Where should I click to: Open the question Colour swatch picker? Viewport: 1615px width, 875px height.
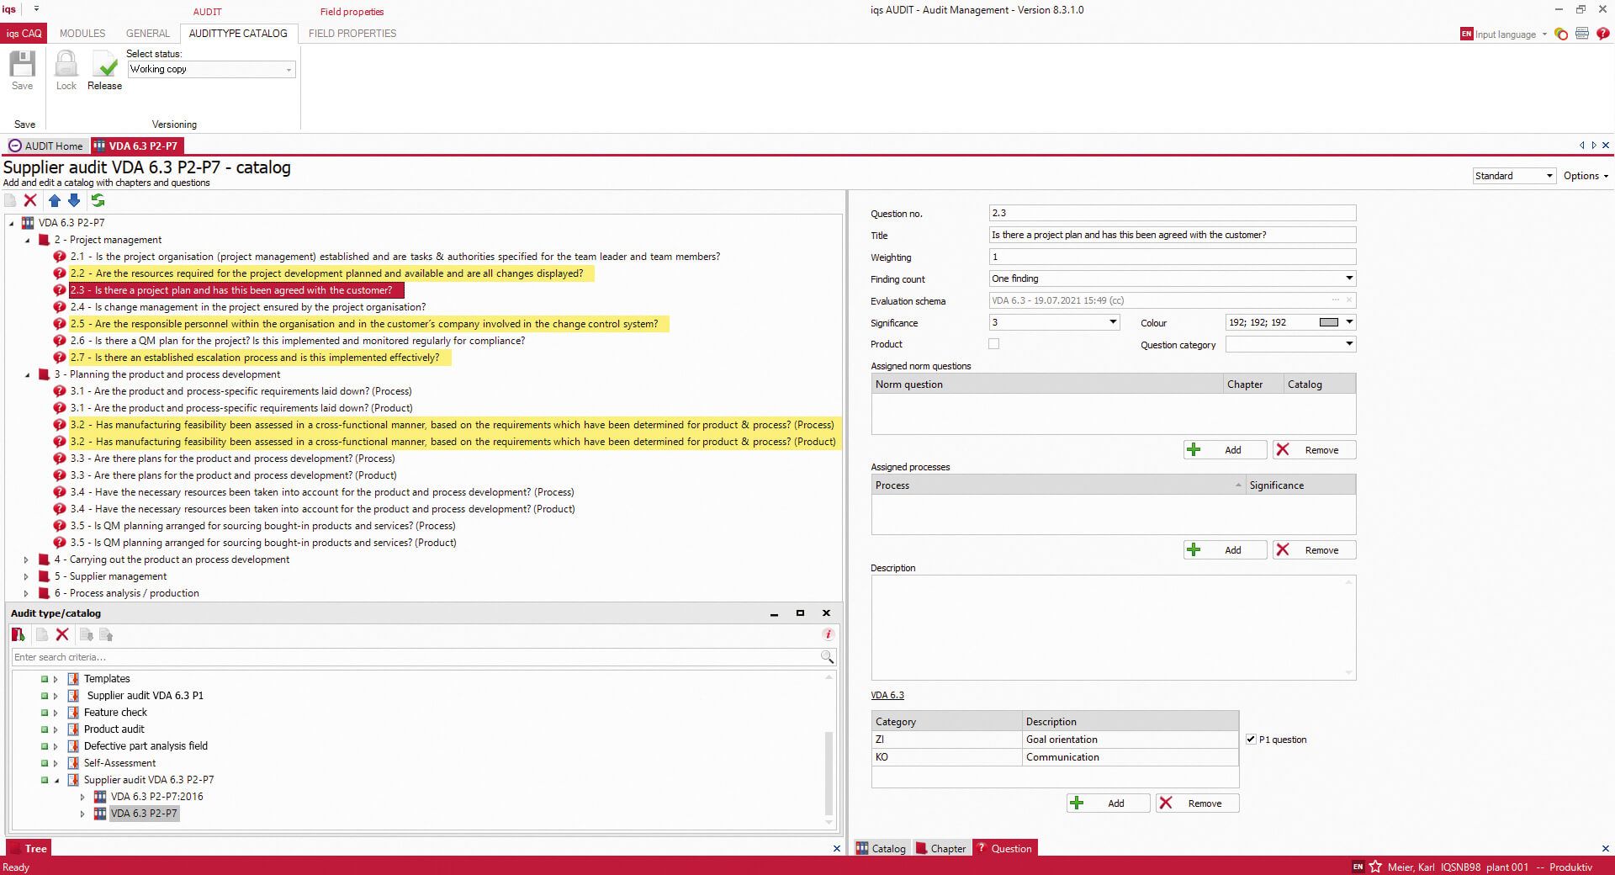coord(1350,322)
